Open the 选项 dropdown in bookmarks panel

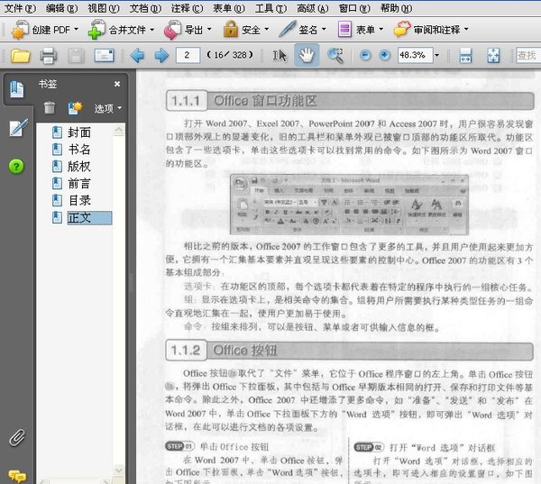108,108
